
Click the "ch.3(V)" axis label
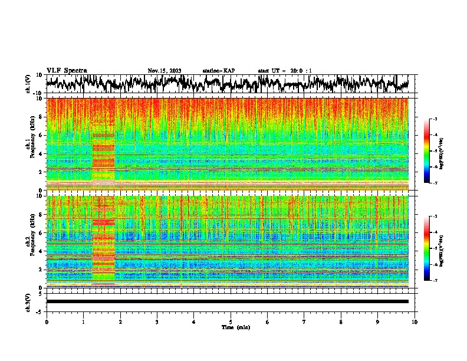[x=28, y=303]
